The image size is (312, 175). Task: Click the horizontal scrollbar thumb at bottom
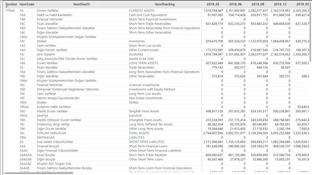click(x=39, y=173)
